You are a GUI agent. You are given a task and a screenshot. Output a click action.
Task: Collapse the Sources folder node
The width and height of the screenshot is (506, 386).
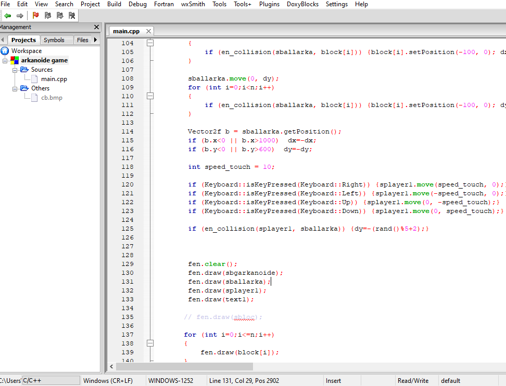[15, 70]
